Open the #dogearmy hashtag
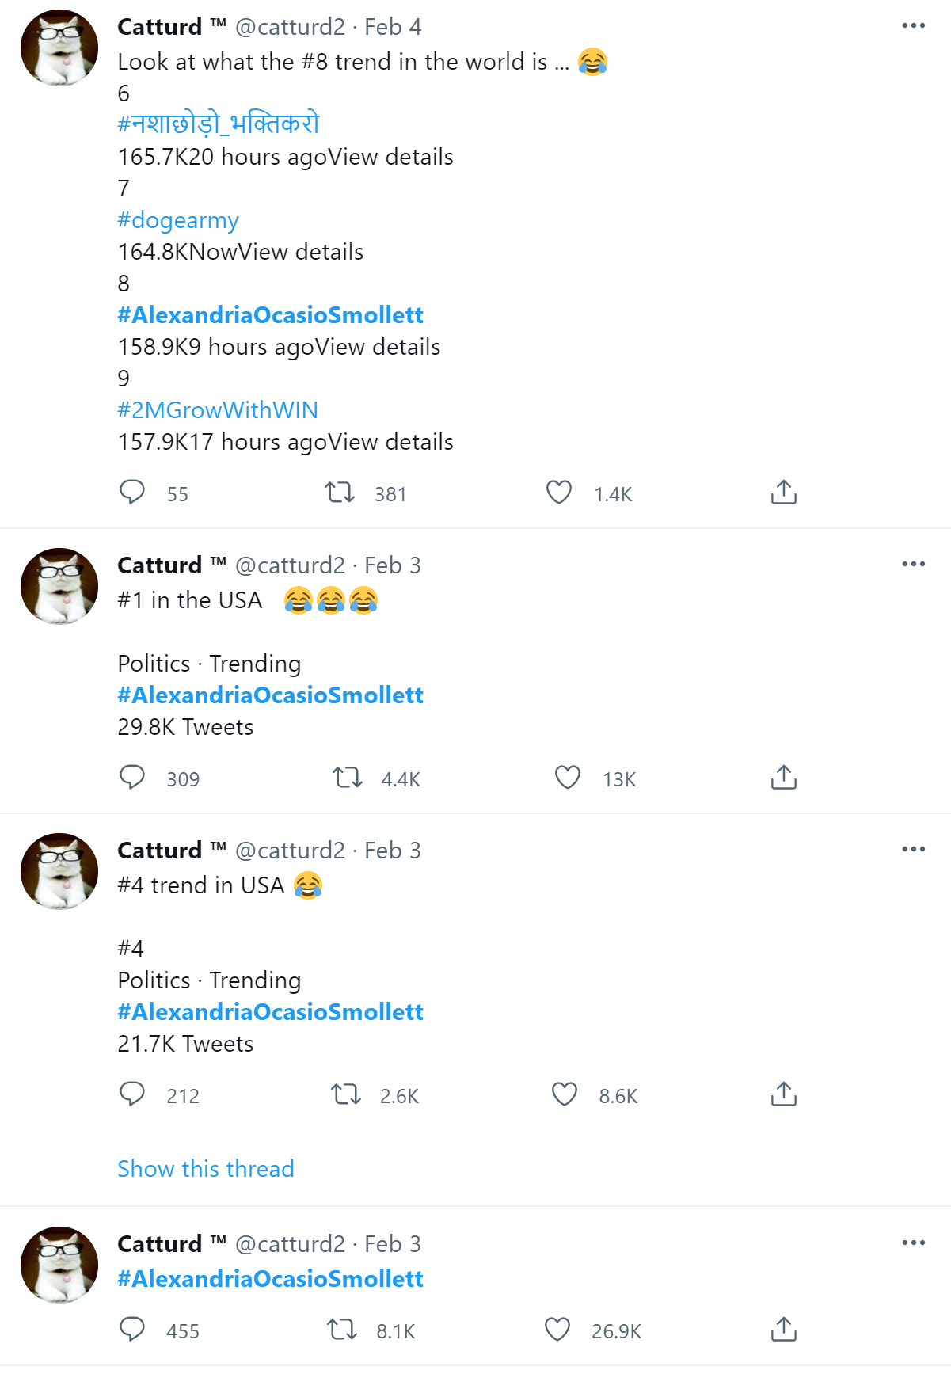The height and width of the screenshot is (1393, 951). pos(178,220)
